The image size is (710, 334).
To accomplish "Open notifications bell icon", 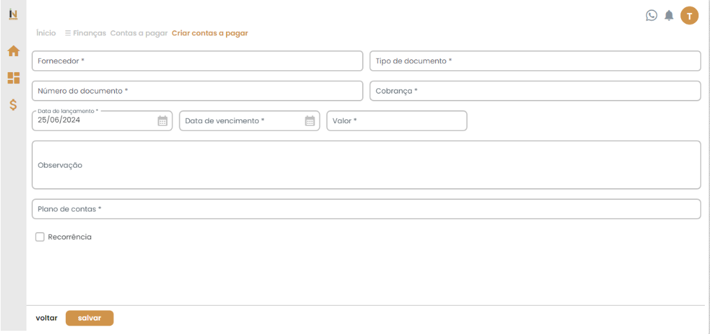I will tap(669, 15).
